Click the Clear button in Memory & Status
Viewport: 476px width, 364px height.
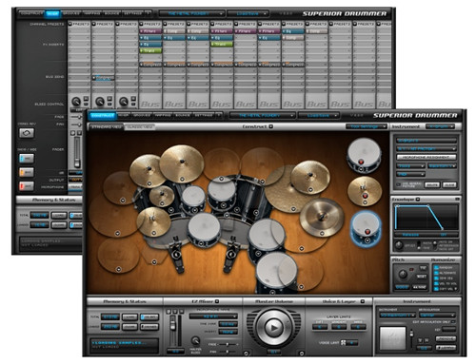coord(130,327)
